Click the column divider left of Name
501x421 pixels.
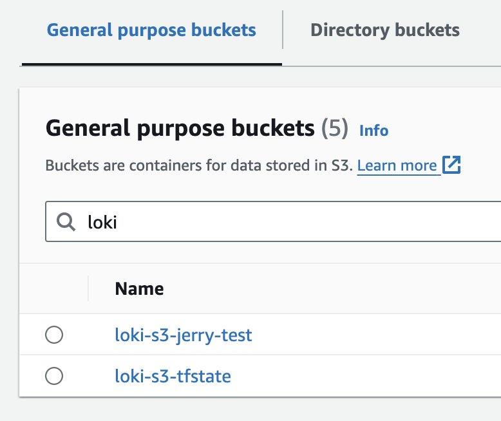[88, 289]
